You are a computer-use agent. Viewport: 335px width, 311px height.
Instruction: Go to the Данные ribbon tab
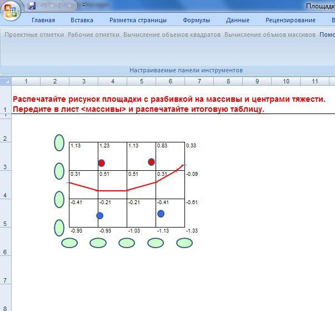tap(237, 21)
